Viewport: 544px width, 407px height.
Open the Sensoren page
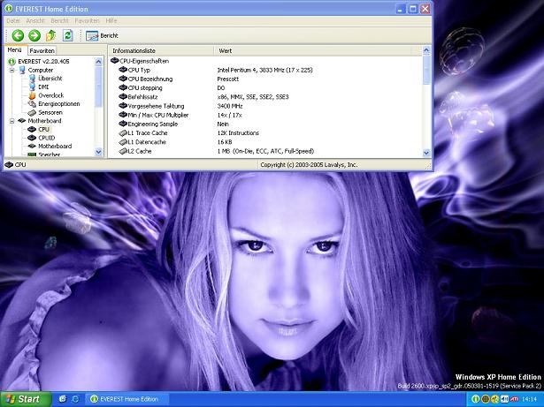[x=50, y=113]
